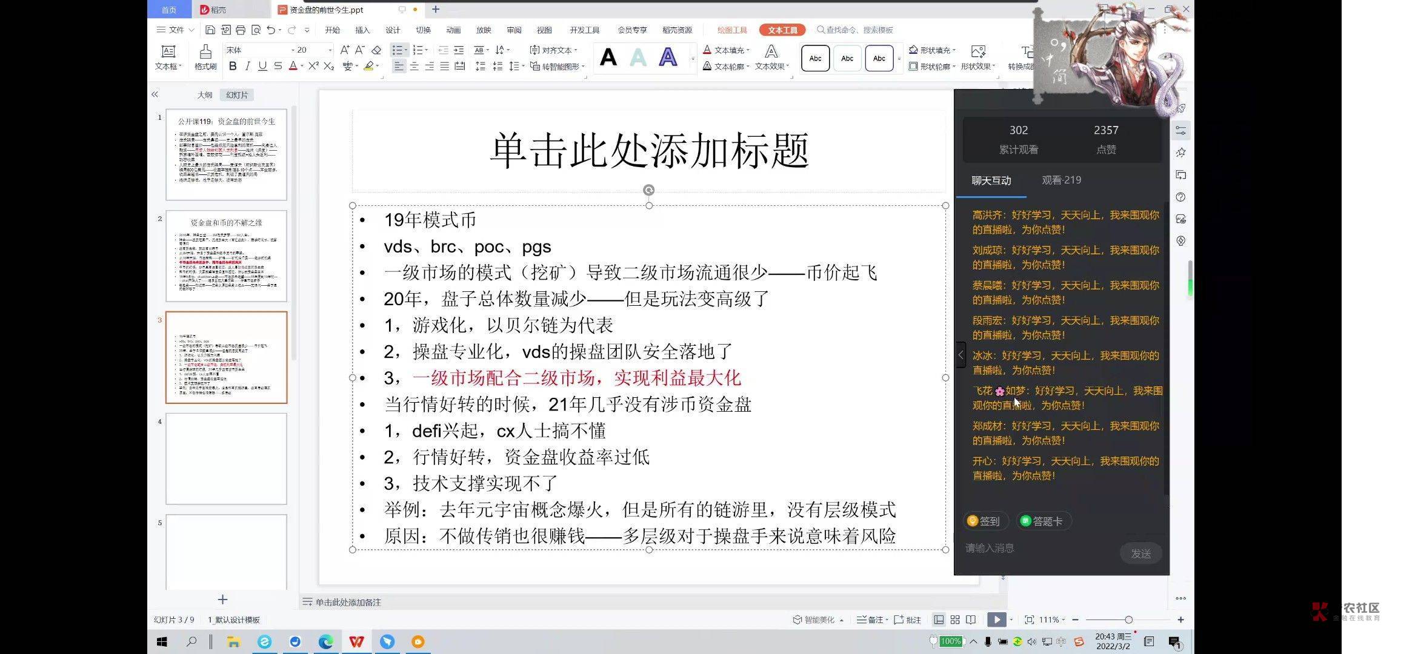This screenshot has width=1418, height=654.
Task: Click the zoom slider handle
Action: (x=1128, y=619)
